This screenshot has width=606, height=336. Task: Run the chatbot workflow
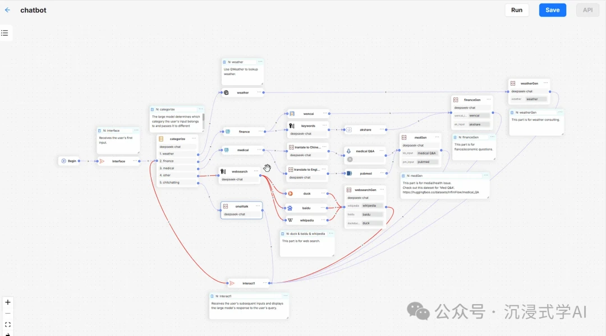point(516,10)
